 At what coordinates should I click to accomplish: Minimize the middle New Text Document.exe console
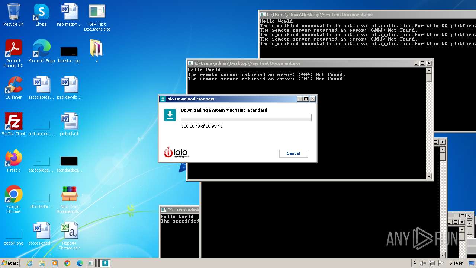pos(416,63)
